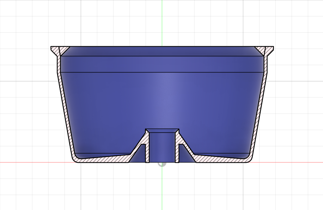Click the chamfered top edge of central boss

pos(162,131)
